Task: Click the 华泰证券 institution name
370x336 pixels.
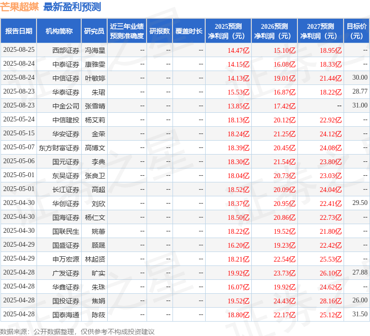Action: [x=66, y=92]
